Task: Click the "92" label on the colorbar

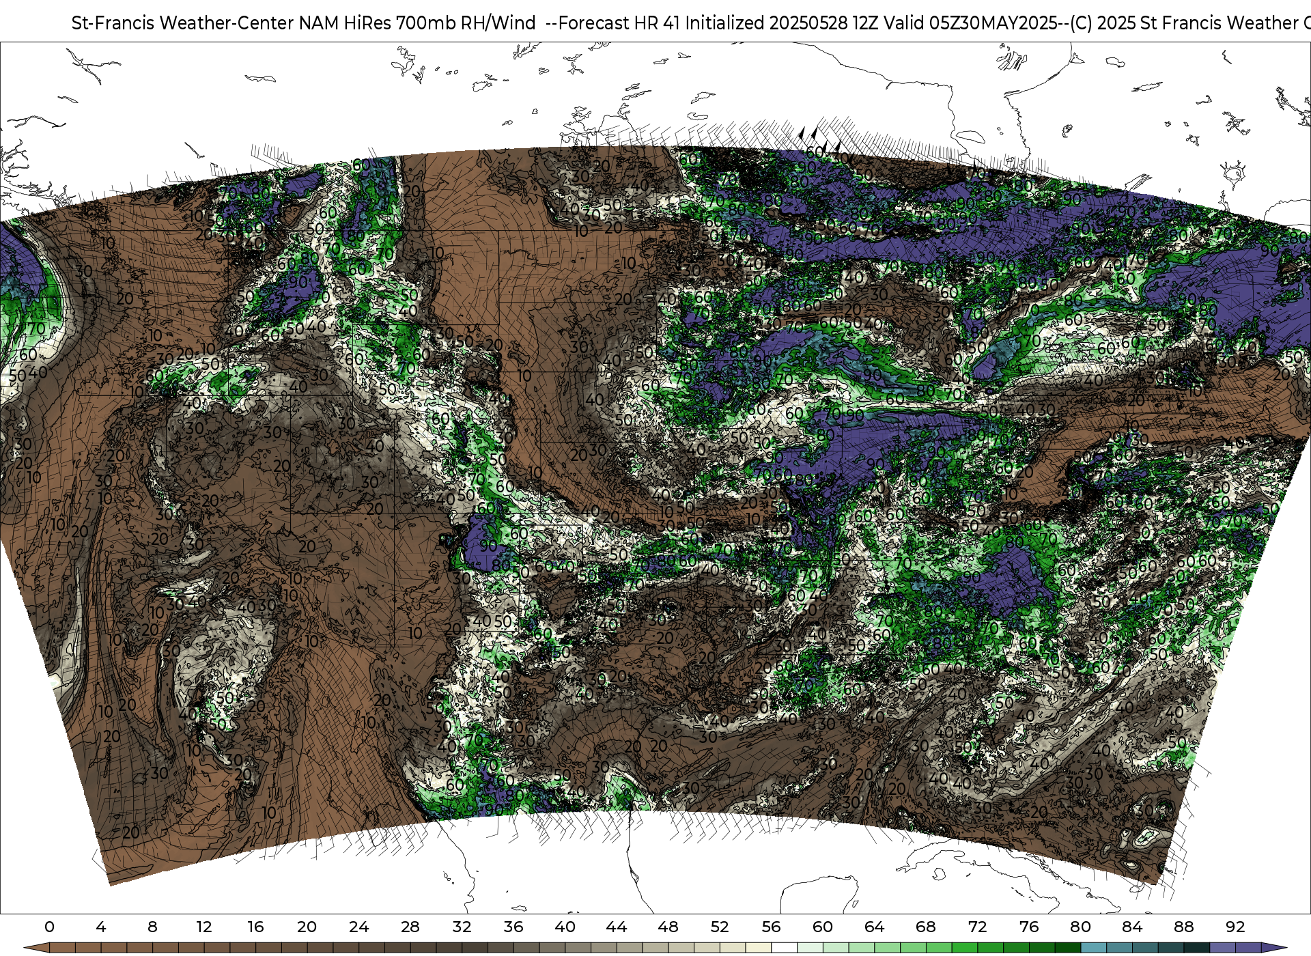Action: click(x=1235, y=927)
